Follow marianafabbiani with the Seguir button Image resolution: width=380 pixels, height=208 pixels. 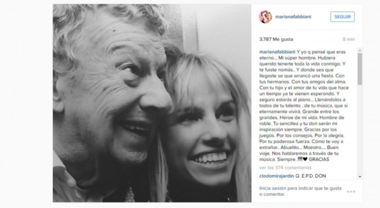tap(342, 17)
